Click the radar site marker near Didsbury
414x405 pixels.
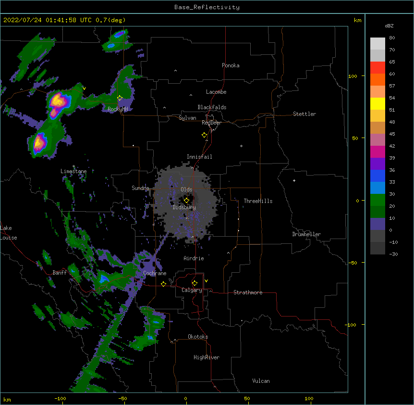pos(186,201)
